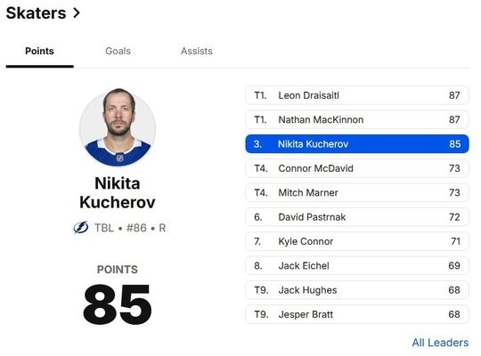
Task: Click the highlighted Nikita Kucherov row
Action: (357, 144)
